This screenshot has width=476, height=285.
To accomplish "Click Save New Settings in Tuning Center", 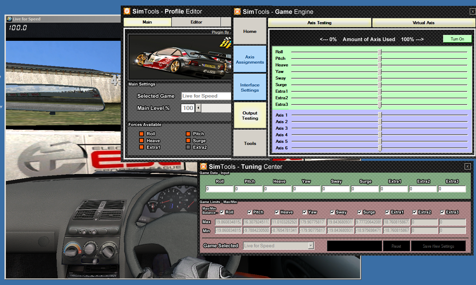I will tap(438, 246).
